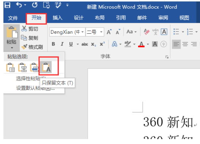This screenshot has width=200, height=144.
Task: Open 选择性粘贴 paste special
Action: pos(31,78)
